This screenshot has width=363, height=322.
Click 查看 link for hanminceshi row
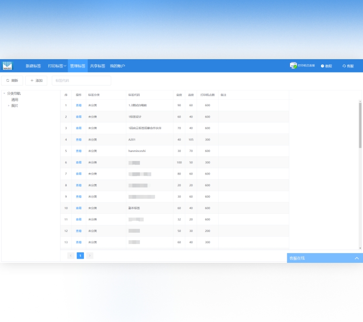[x=79, y=151]
